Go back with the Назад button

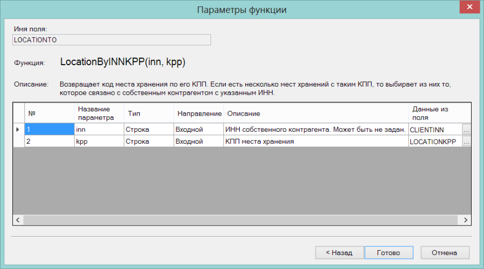click(339, 253)
